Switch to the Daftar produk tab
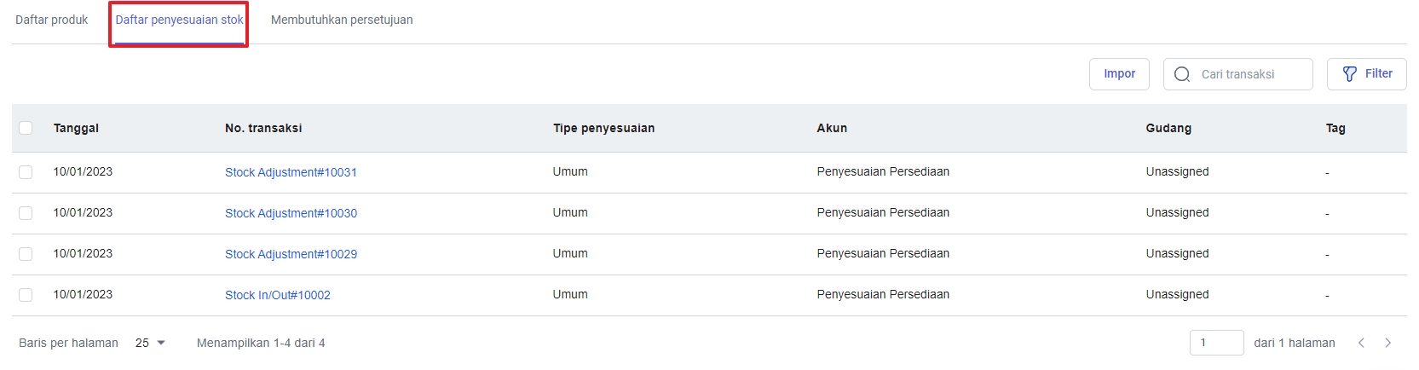This screenshot has height=370, width=1419. coord(51,20)
